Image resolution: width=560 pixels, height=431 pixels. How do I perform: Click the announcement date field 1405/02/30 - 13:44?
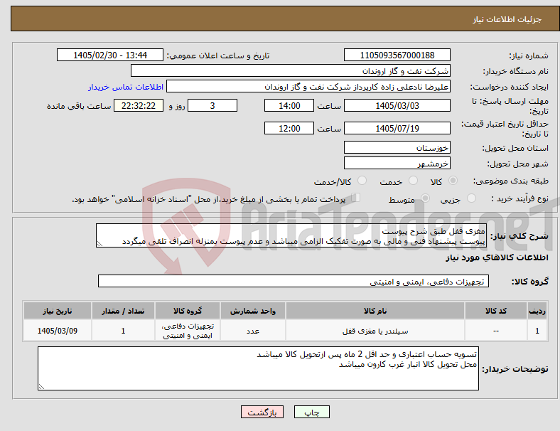point(110,55)
